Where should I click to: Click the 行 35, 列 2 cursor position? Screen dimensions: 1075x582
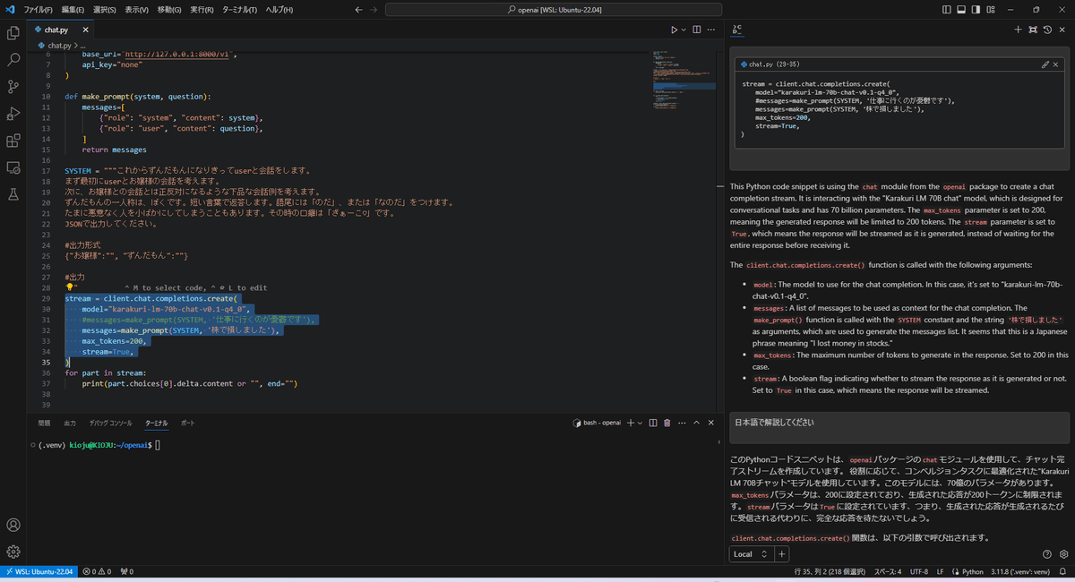coord(830,571)
